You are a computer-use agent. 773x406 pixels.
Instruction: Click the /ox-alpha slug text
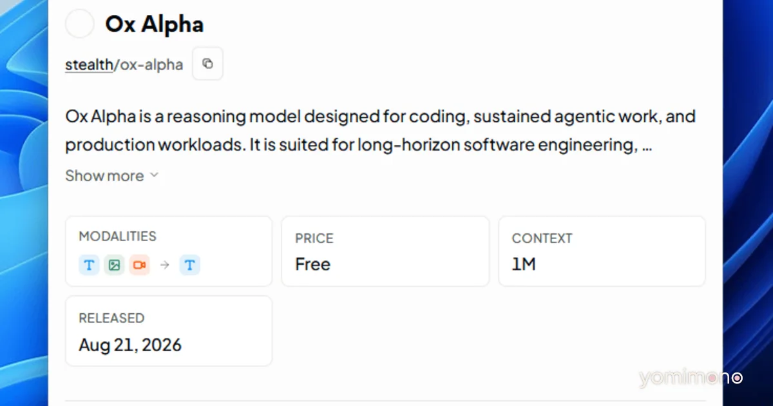(148, 64)
